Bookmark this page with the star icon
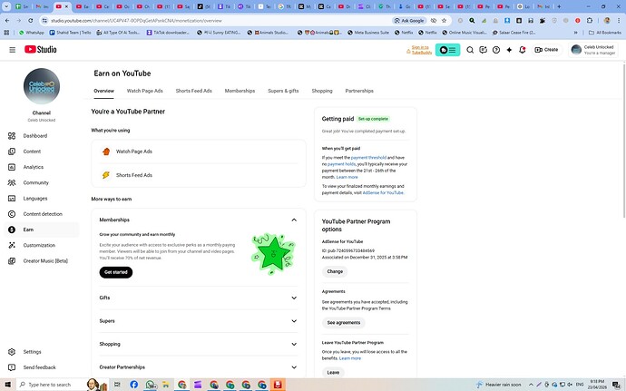 pos(444,20)
